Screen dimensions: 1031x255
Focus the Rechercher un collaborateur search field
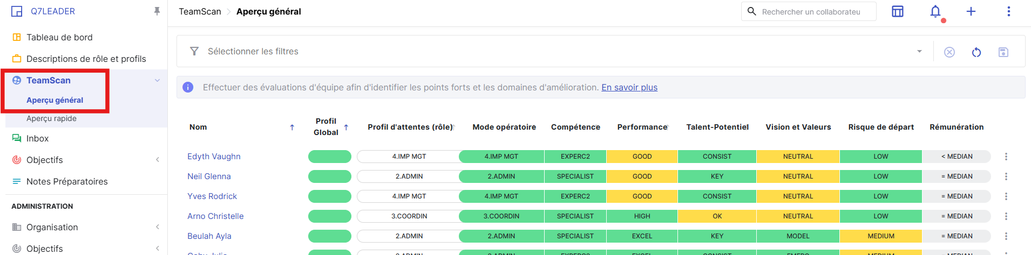tap(815, 12)
